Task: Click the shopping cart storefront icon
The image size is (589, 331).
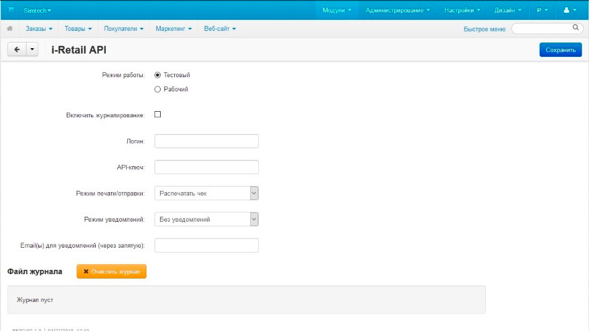Action: [11, 10]
